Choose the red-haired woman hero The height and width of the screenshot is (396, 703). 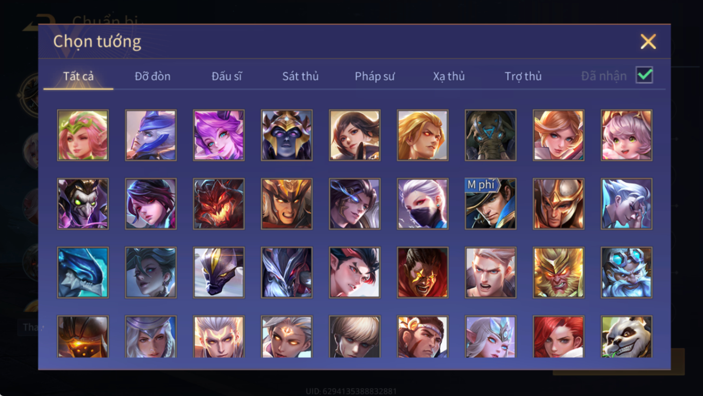[x=558, y=337]
